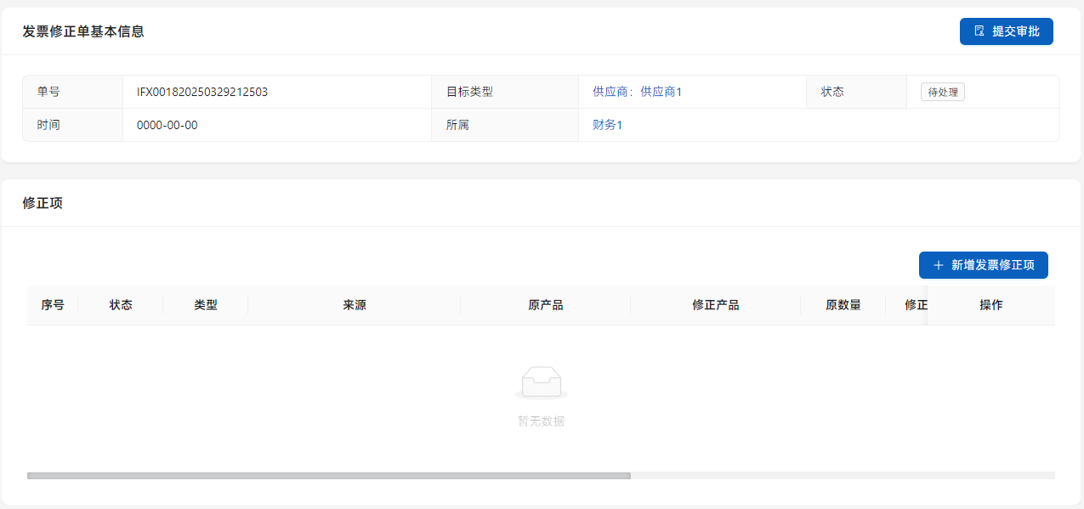Click the 操作 column header
This screenshot has height=509, width=1084.
tap(991, 305)
